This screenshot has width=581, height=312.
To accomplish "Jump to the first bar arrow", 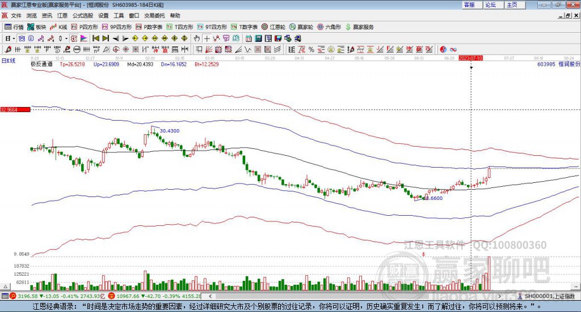I will pyautogui.click(x=95, y=39).
